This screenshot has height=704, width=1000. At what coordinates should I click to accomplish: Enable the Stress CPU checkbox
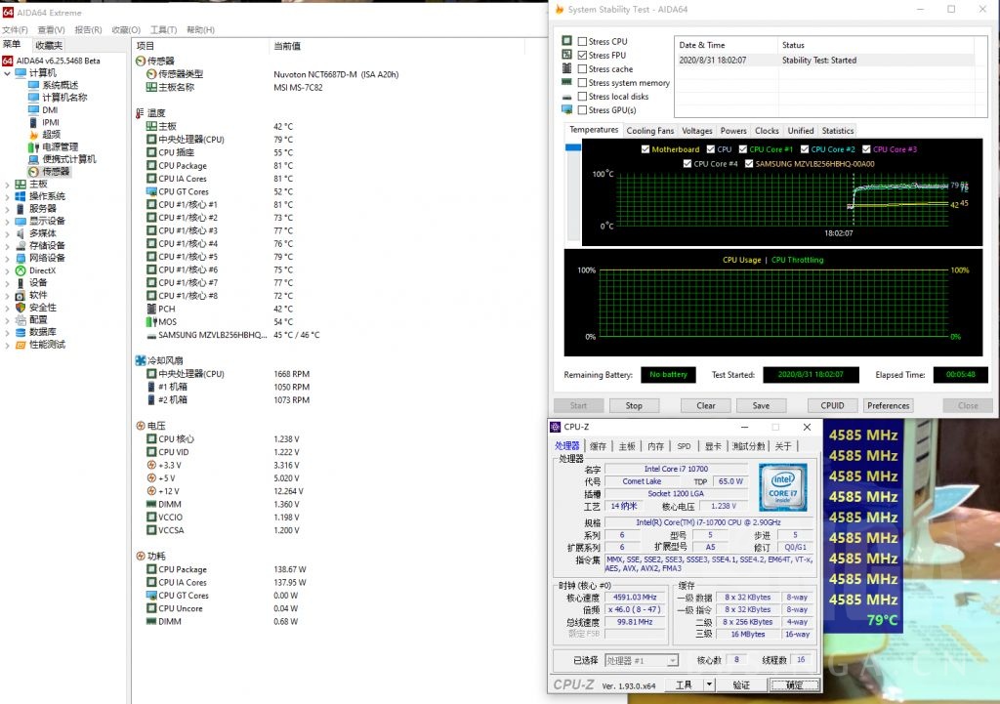(x=582, y=42)
